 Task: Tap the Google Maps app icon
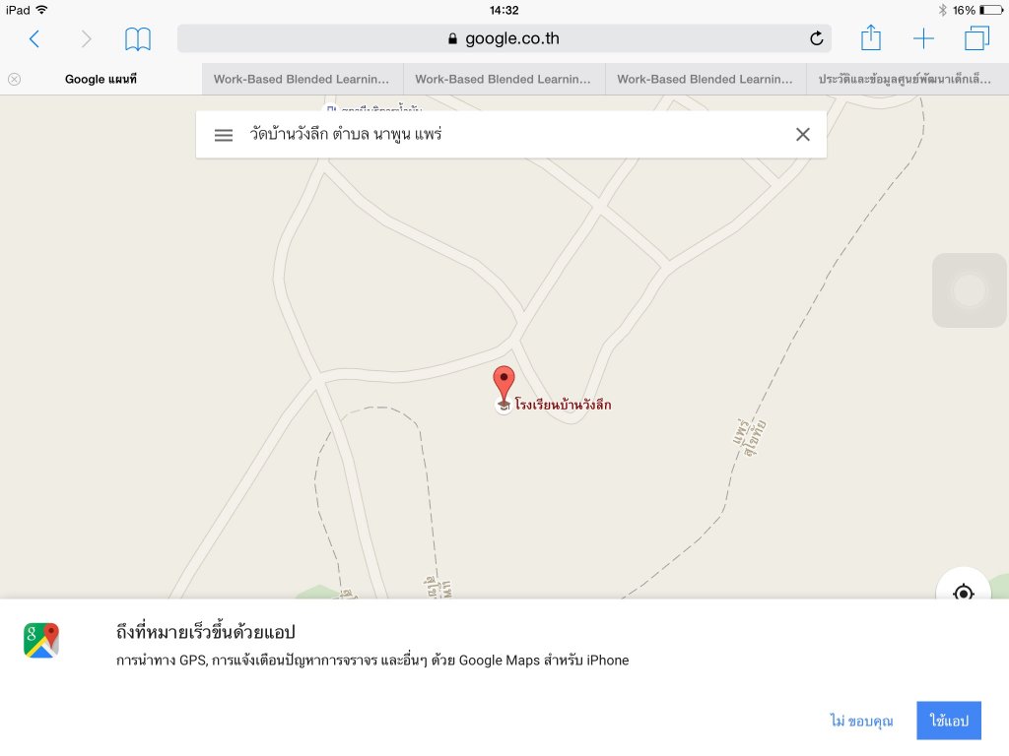pos(41,640)
